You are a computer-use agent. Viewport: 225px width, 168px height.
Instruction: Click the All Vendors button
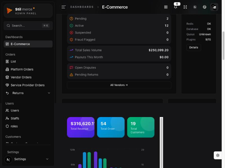tap(119, 85)
